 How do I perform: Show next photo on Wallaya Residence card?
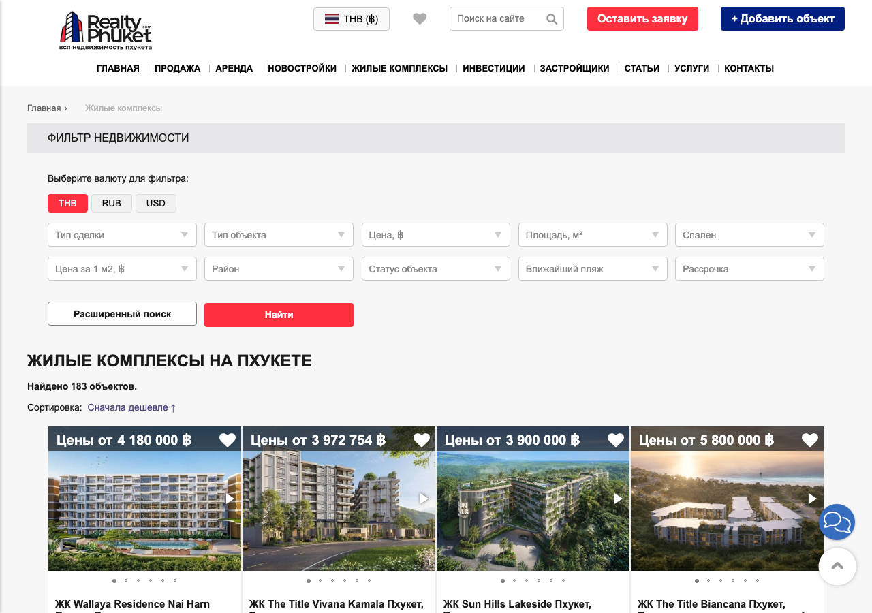230,499
